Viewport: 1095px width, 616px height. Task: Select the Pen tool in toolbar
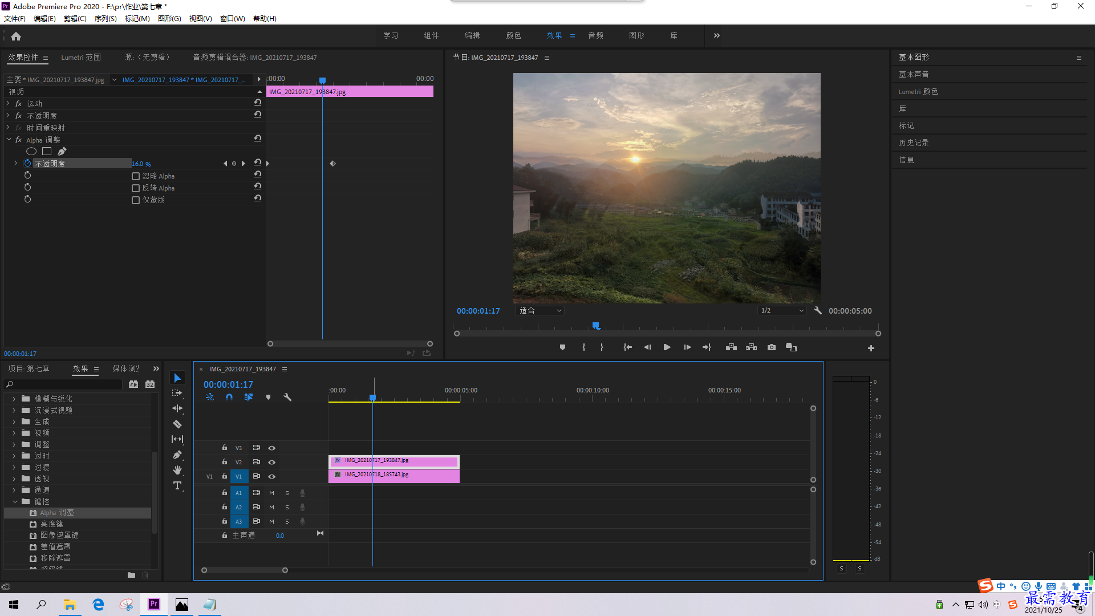pos(177,455)
